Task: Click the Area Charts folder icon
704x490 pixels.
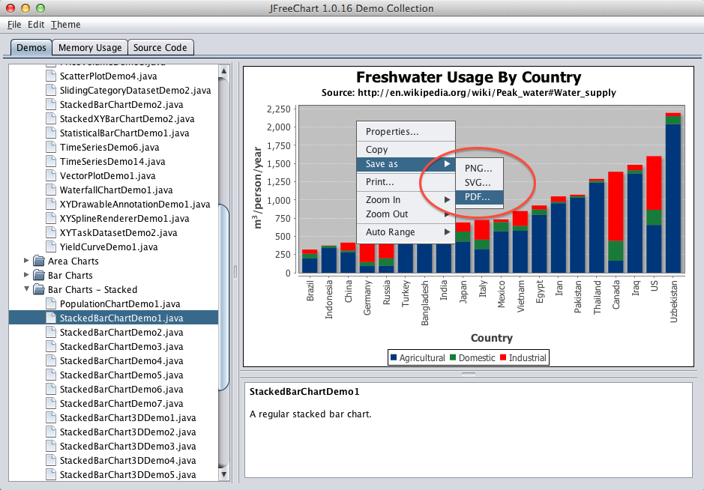Action: [39, 261]
